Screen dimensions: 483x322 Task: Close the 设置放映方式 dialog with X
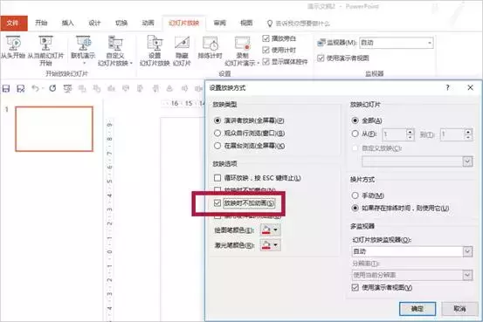(471, 88)
